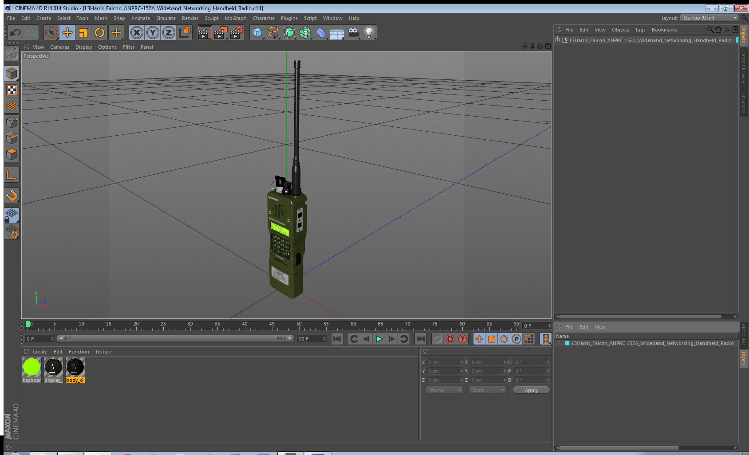Screen dimensions: 749x455
Task: Click the end frame 90 F field
Action: coord(311,338)
